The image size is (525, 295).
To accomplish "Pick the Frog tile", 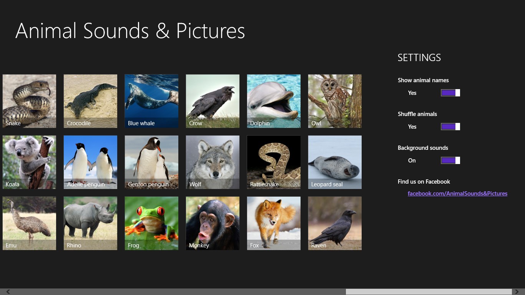I will pyautogui.click(x=151, y=223).
